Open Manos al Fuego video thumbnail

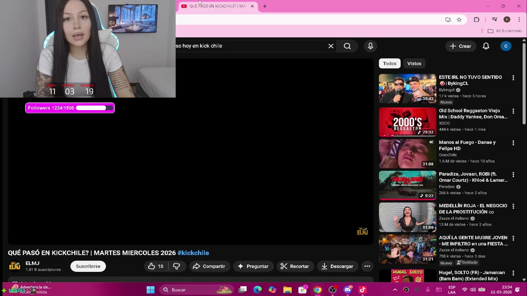click(407, 154)
